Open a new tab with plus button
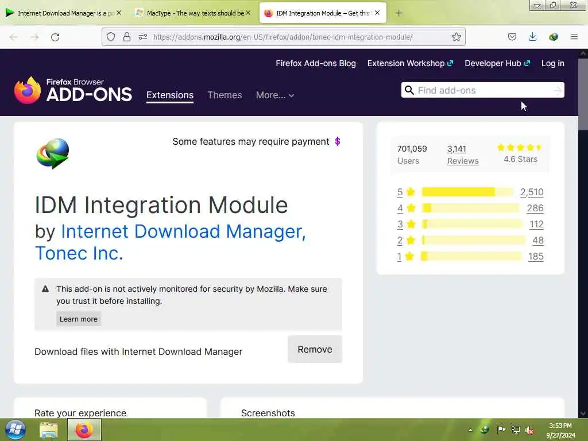Image resolution: width=588 pixels, height=441 pixels. (399, 13)
